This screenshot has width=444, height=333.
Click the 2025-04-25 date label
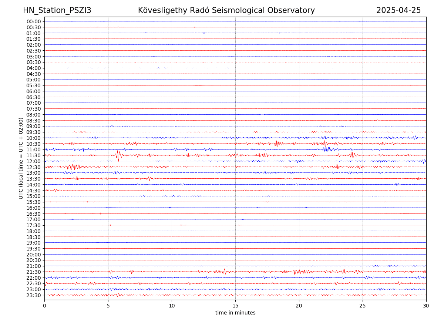point(398,10)
